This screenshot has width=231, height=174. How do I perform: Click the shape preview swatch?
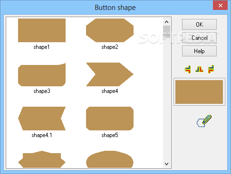pyautogui.click(x=199, y=92)
